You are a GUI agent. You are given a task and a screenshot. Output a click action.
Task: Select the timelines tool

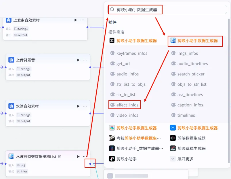[x=183, y=115]
